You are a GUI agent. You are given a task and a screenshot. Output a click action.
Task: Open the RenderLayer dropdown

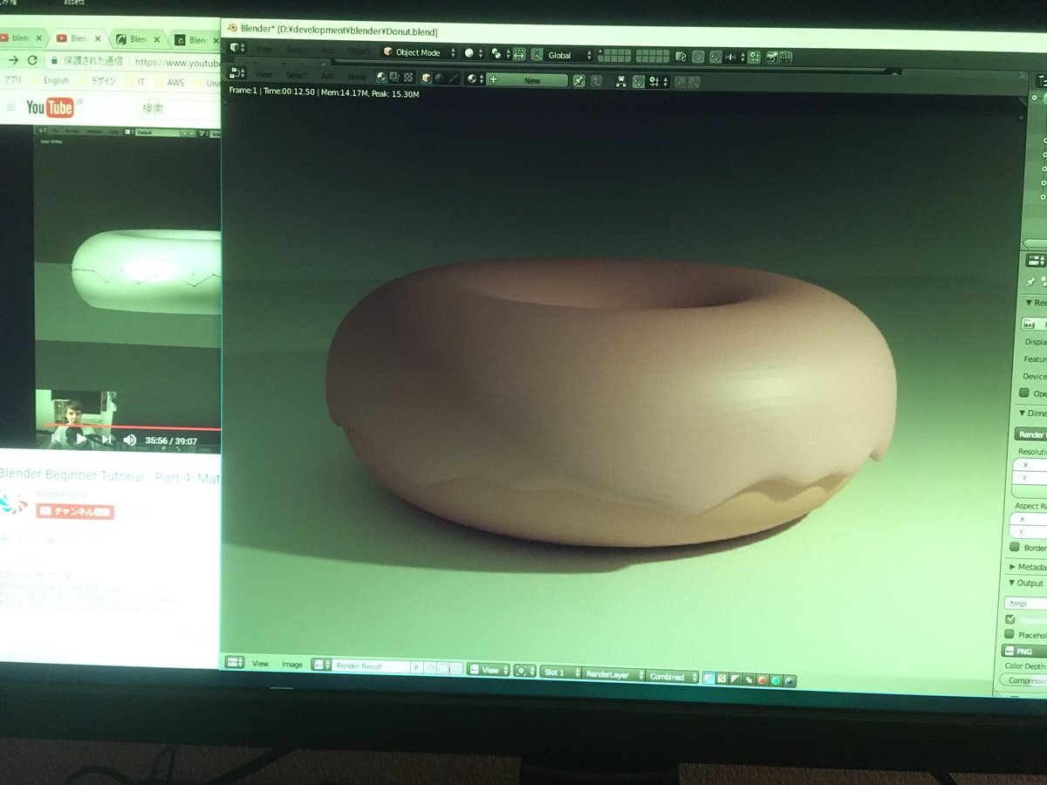[612, 674]
